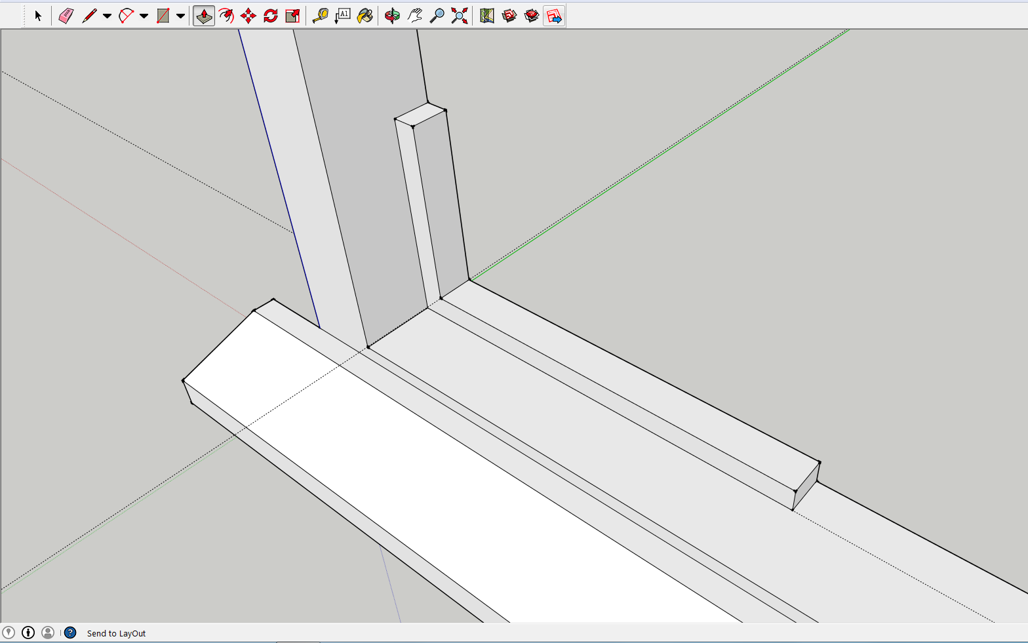The width and height of the screenshot is (1028, 643).
Task: Activate the Push/Pull tool
Action: coord(204,16)
